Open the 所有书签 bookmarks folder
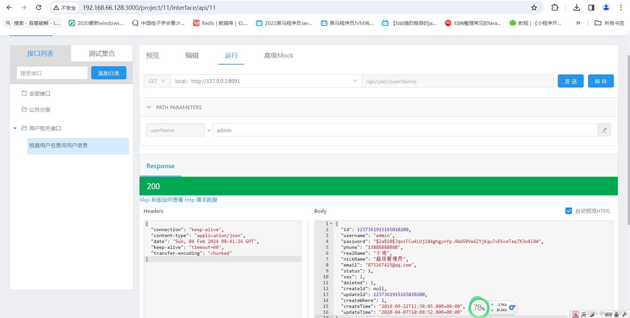This screenshot has height=318, width=630. coord(610,23)
